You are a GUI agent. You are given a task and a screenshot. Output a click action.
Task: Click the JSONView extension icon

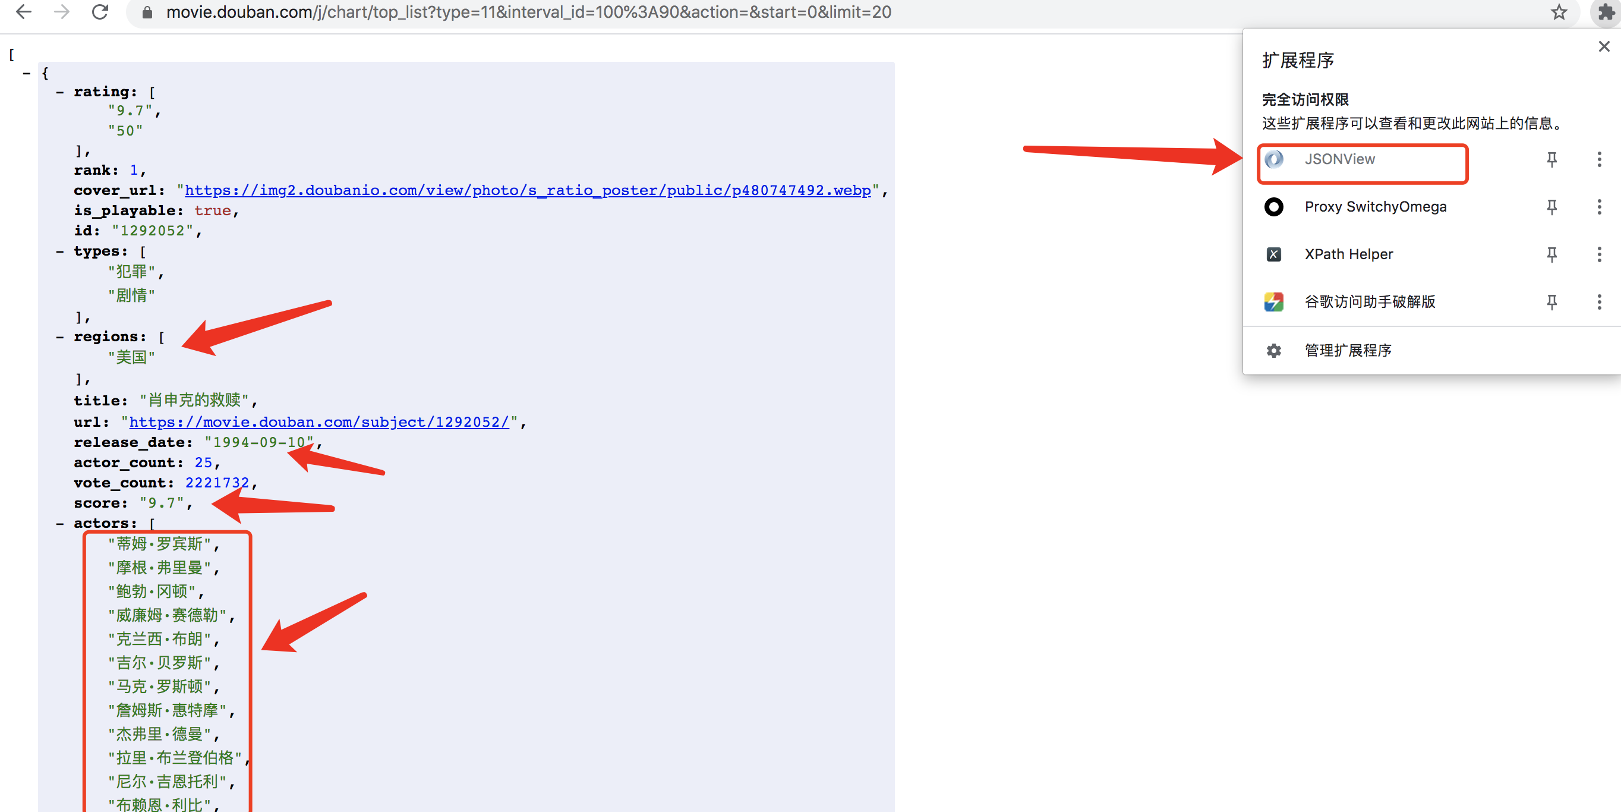pyautogui.click(x=1273, y=159)
